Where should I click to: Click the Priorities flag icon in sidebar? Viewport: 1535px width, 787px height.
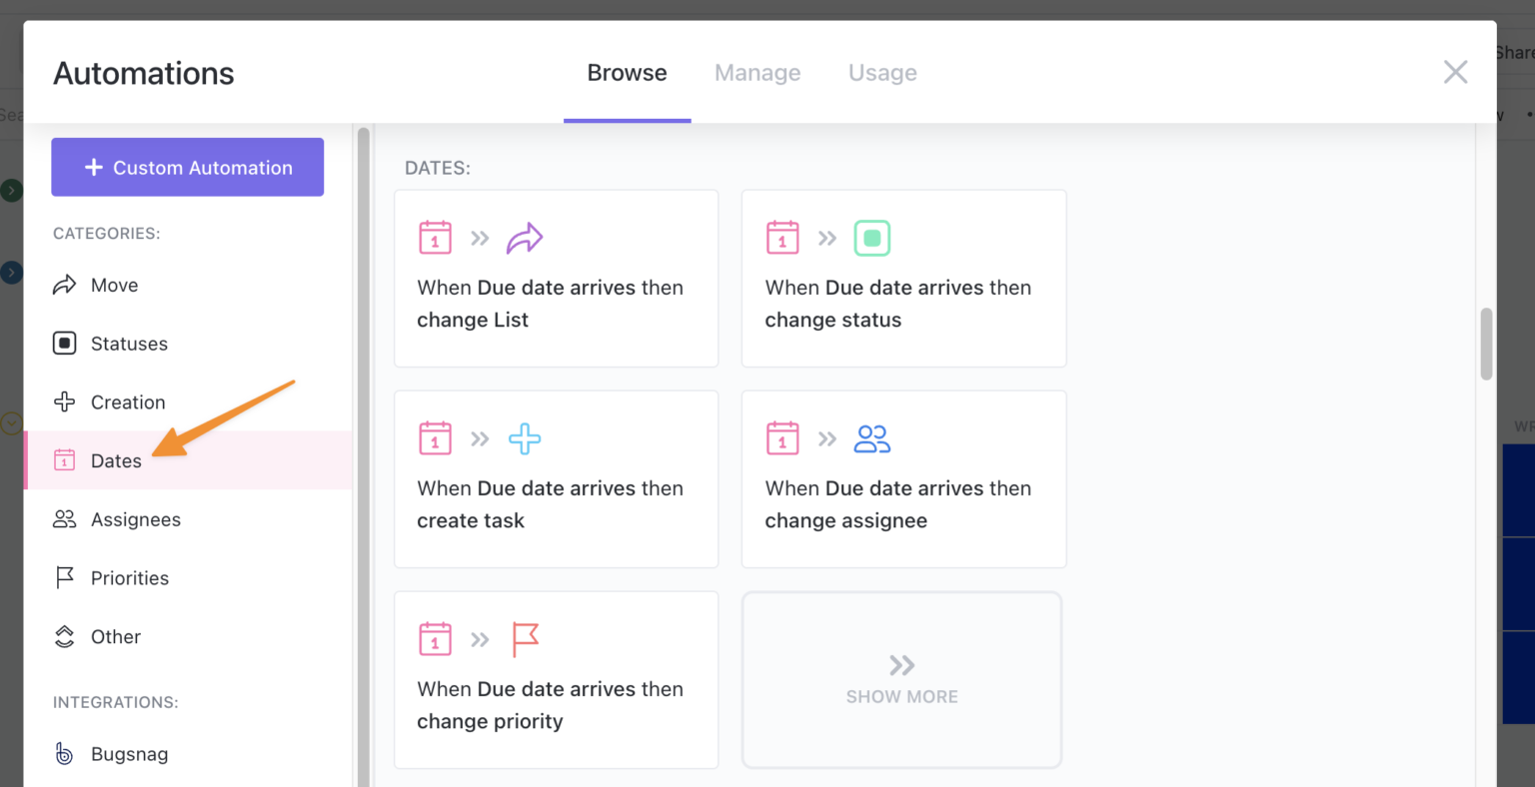[63, 577]
